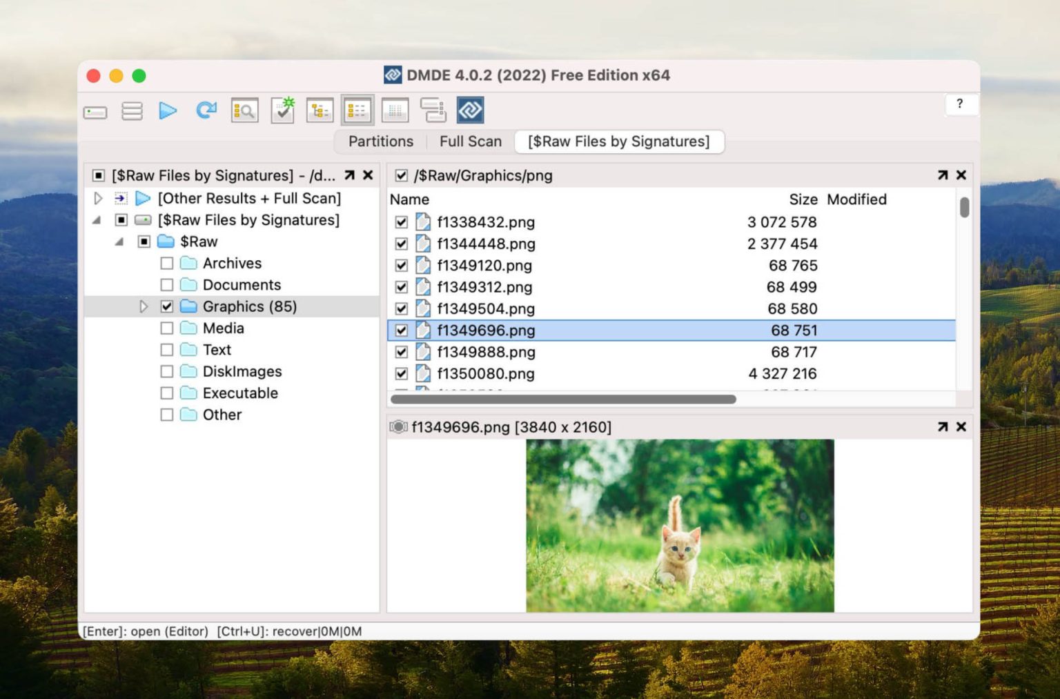This screenshot has height=699, width=1060.
Task: Open the hex editor grid toolbar icon
Action: [x=395, y=110]
